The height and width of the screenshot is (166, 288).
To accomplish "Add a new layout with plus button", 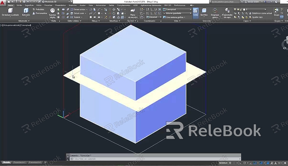I will pos(45,162).
